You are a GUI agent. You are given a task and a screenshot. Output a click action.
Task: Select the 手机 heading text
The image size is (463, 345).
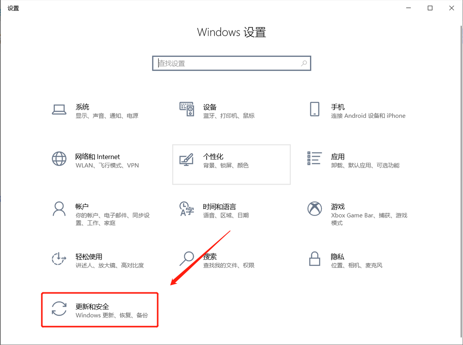click(x=338, y=107)
